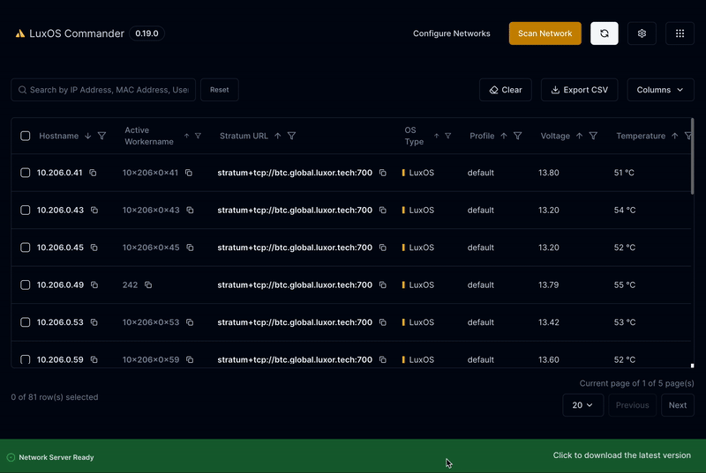This screenshot has height=473, width=706.
Task: Copy hostname 10.206.0.59
Action: pos(94,359)
